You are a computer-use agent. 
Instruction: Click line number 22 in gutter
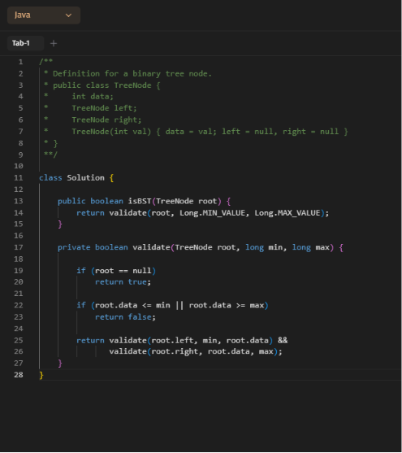(19, 305)
